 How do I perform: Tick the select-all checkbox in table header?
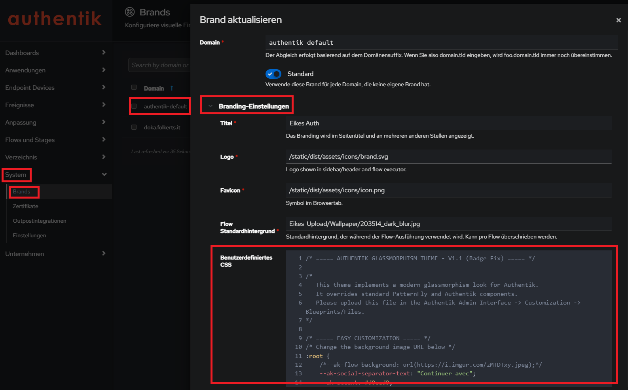point(134,87)
